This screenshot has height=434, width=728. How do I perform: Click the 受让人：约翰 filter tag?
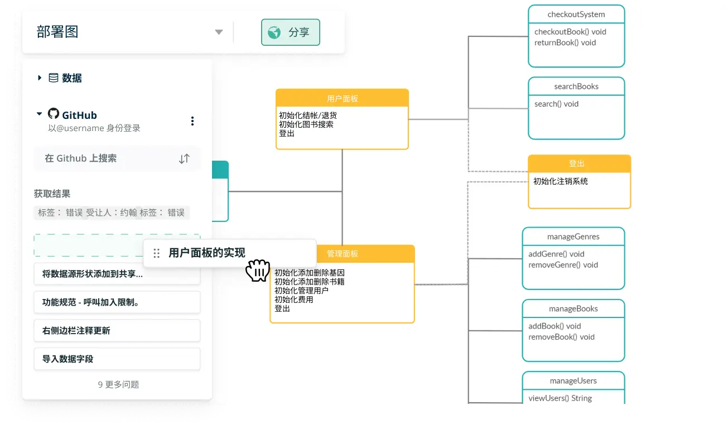pos(111,213)
